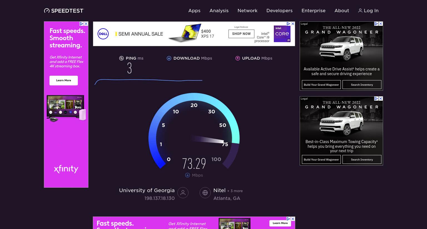This screenshot has width=427, height=229.
Task: Click the SUV image in top Wagoneer ad
Action: [341, 48]
